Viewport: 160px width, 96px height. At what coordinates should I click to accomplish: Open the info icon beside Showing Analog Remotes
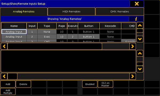tap(136, 19)
